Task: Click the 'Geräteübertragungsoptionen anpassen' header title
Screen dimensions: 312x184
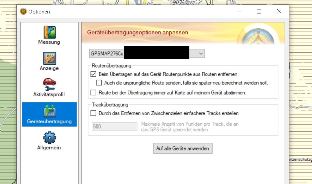Action: pos(138,32)
